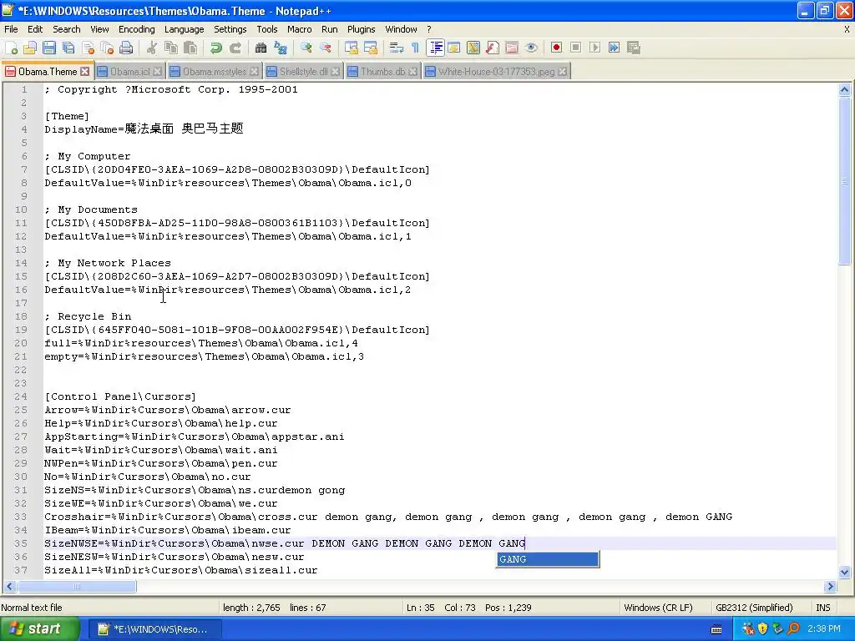855x641 pixels.
Task: Toggle INS insert mode in status bar
Action: coord(822,608)
